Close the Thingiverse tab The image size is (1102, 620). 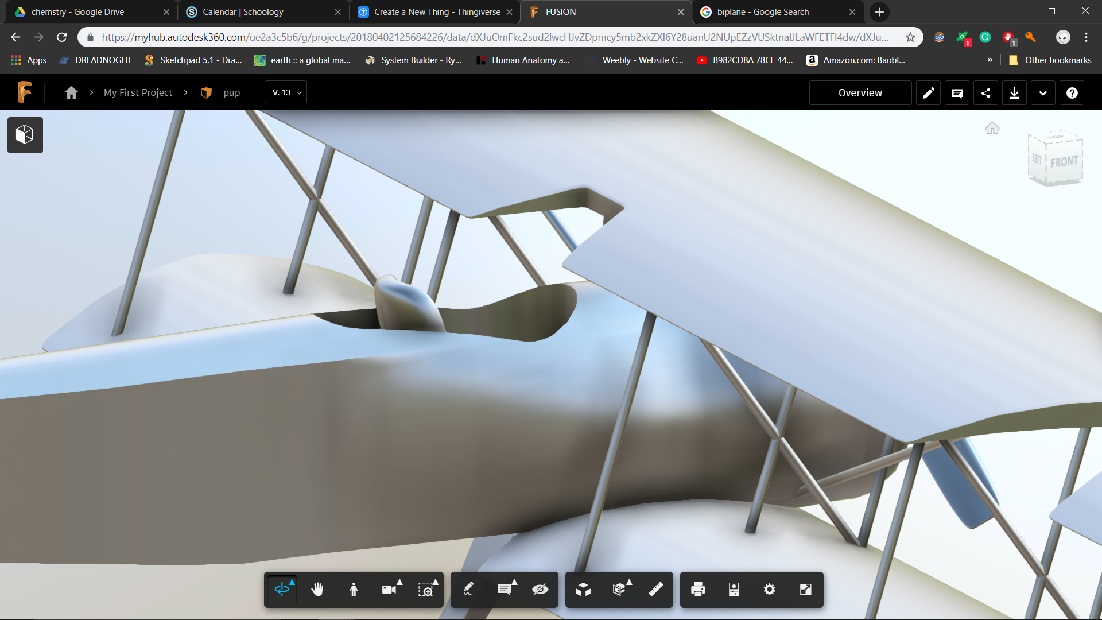pos(509,12)
